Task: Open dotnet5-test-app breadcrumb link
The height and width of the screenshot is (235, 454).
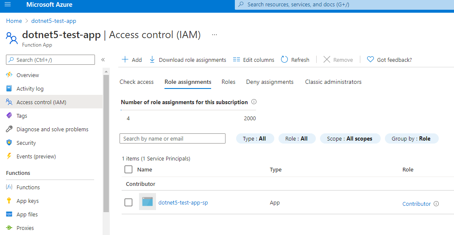Action: click(53, 21)
